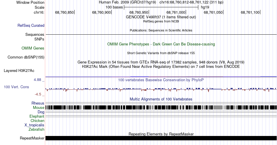Click the 4.88 upper axis value
This screenshot has width=277, height=145.
(37, 80)
